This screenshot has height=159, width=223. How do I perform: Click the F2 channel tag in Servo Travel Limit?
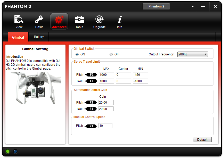(91, 75)
